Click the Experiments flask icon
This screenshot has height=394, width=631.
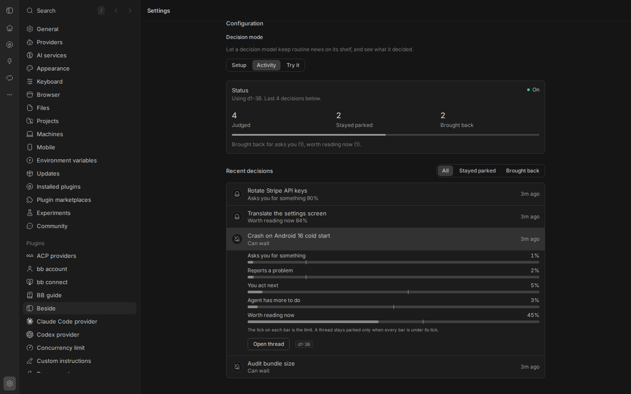[x=30, y=213]
